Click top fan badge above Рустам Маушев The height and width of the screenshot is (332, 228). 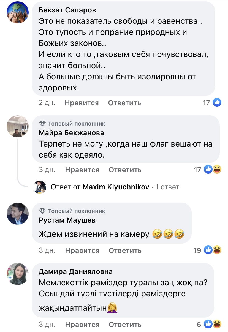point(42,211)
